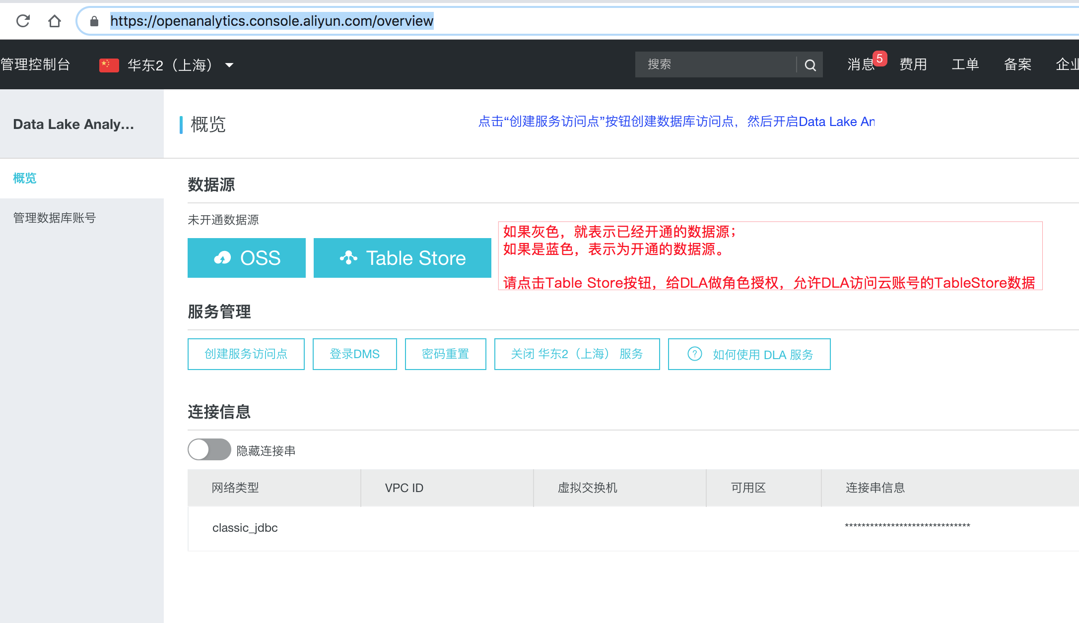
Task: Select the classic_jdbc table row cell
Action: point(245,528)
